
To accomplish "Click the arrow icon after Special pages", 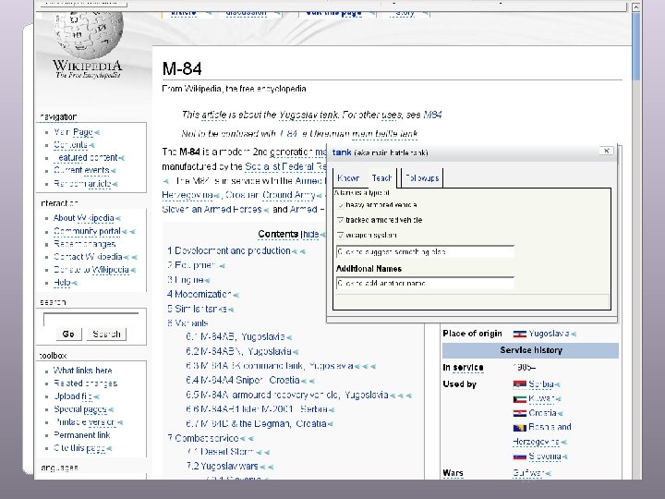I will (x=111, y=410).
